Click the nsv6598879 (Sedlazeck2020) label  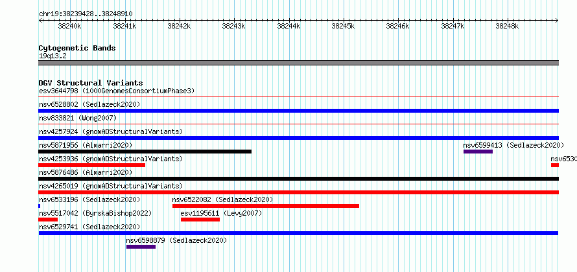point(176,240)
